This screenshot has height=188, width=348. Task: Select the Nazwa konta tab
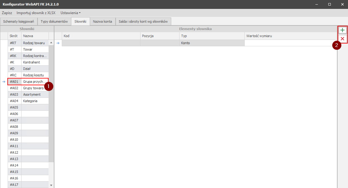tap(102, 21)
